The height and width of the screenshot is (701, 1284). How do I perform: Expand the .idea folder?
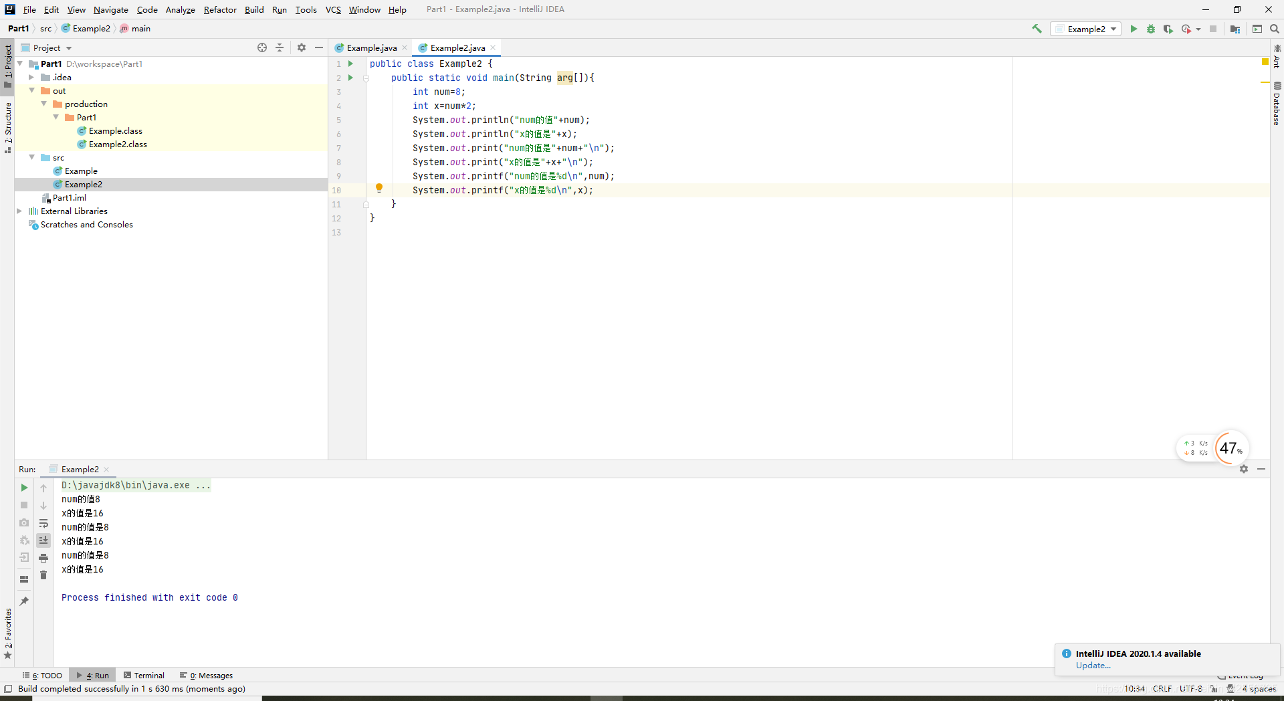(31, 77)
